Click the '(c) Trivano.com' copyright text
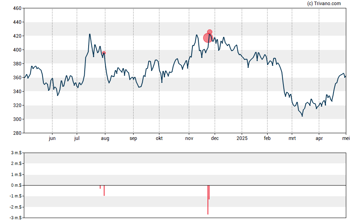Screen dimensions: 353x224 click(x=324, y=3)
